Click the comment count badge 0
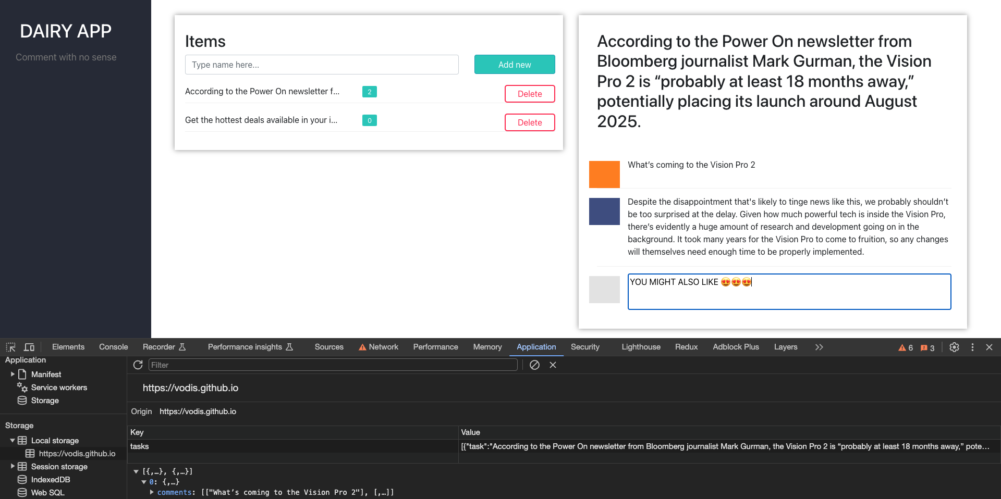Screen dimensions: 1001x499 (370, 120)
